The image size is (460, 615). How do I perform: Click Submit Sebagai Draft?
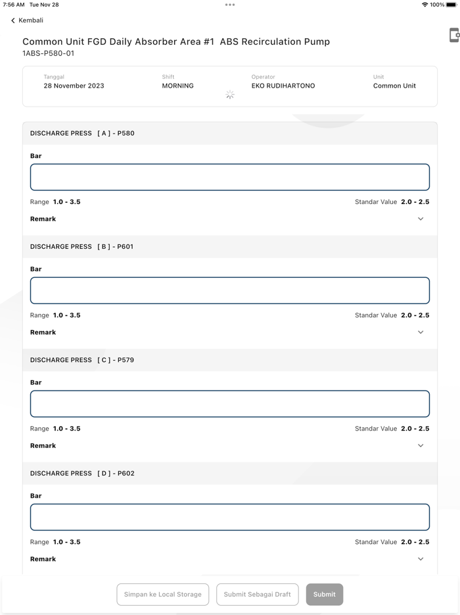click(x=258, y=594)
